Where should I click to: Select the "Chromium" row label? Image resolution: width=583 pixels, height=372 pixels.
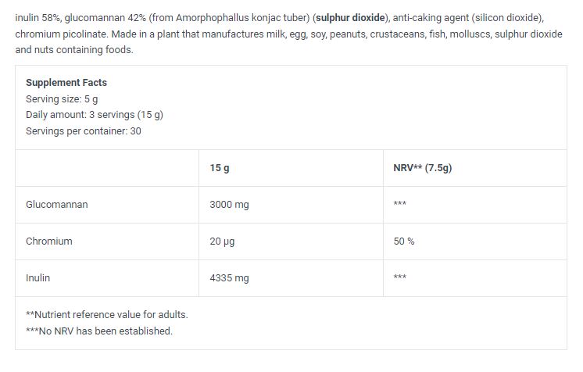pos(49,241)
